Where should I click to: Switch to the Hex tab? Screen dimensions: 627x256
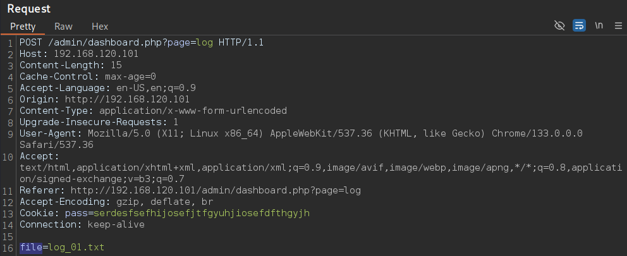tap(100, 27)
